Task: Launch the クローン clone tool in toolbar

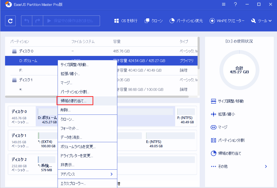Action: point(154,21)
